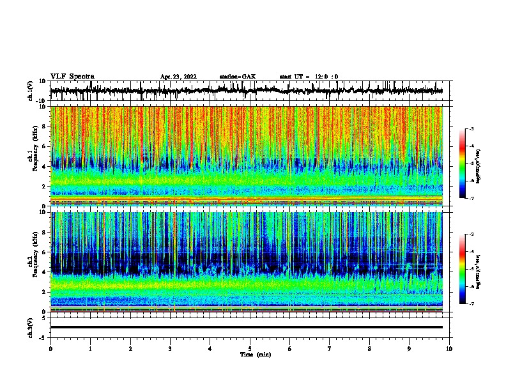Click time axis tick label '10'
The width and height of the screenshot is (506, 391).
click(x=449, y=349)
